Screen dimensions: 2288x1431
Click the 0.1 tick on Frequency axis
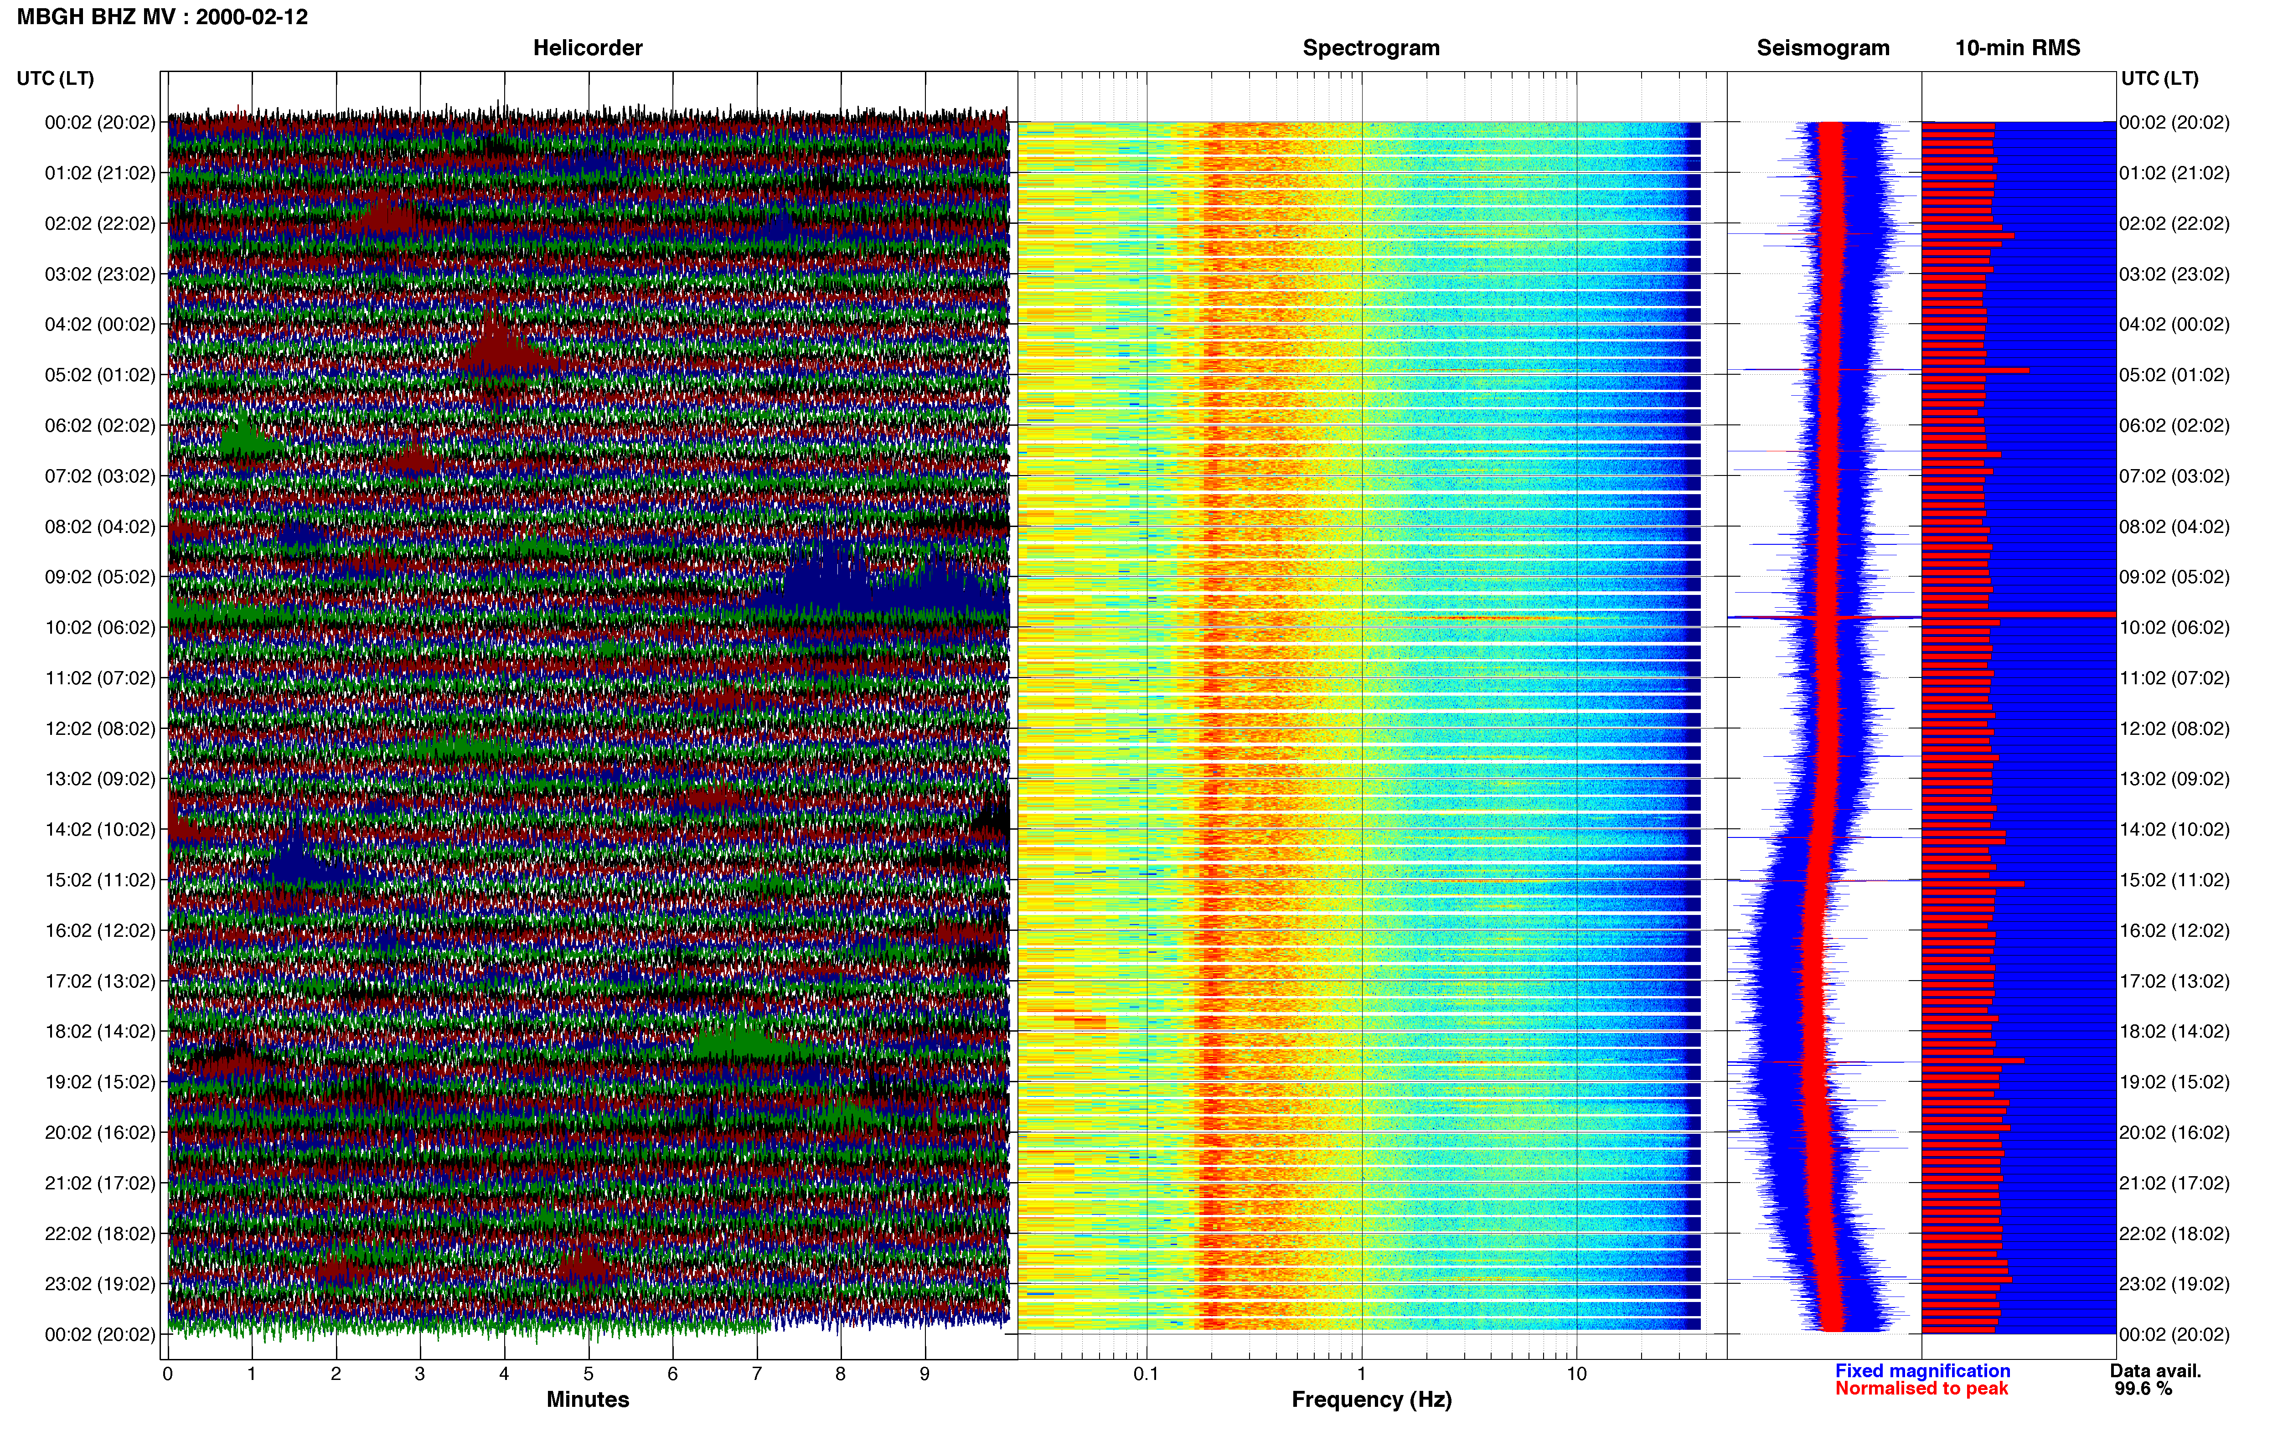[x=1146, y=1374]
